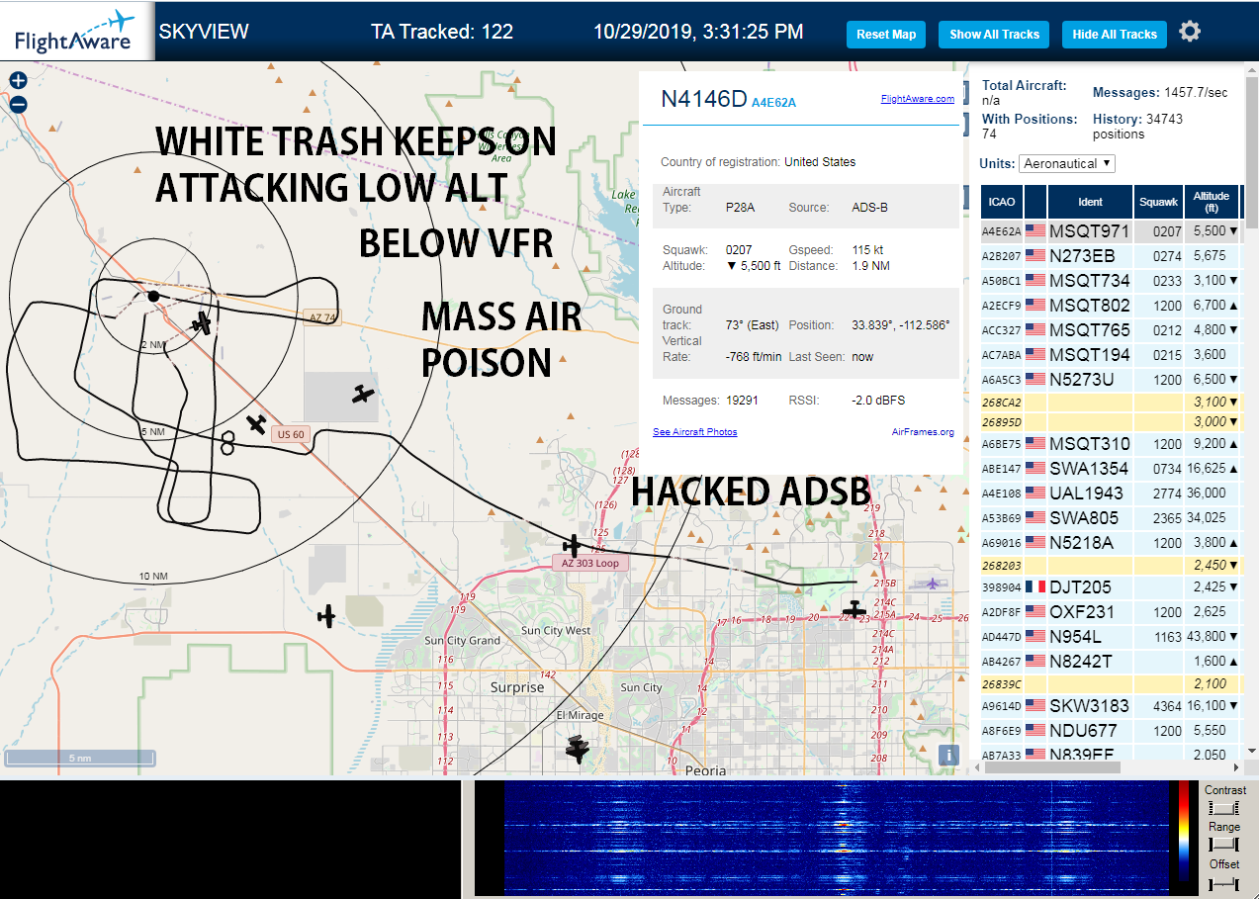Click the Contrast slider
The width and height of the screenshot is (1259, 899).
(1224, 808)
